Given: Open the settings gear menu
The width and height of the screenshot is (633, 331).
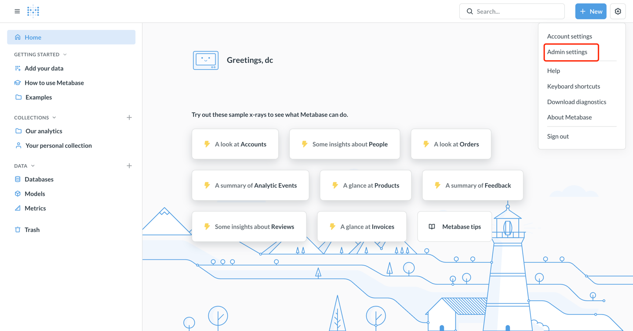Looking at the screenshot, I should 618,11.
